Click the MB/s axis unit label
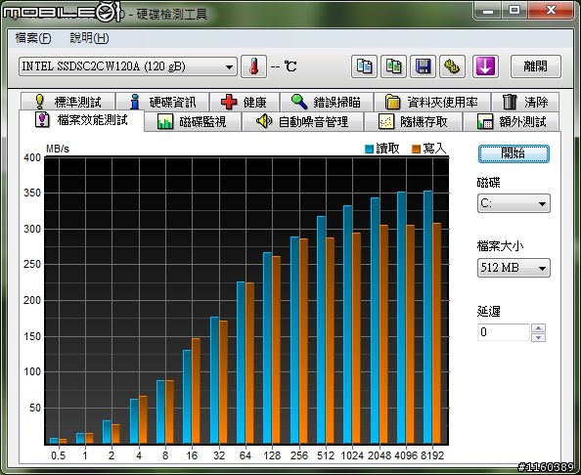This screenshot has height=475, width=581. 58,149
